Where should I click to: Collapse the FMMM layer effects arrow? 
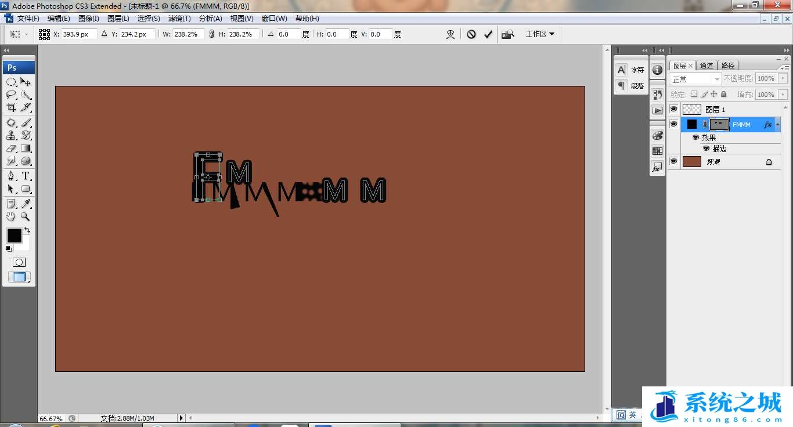coord(777,124)
